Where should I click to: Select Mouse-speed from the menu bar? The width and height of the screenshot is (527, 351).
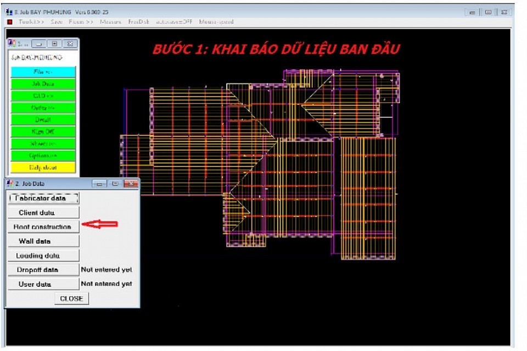pyautogui.click(x=217, y=22)
